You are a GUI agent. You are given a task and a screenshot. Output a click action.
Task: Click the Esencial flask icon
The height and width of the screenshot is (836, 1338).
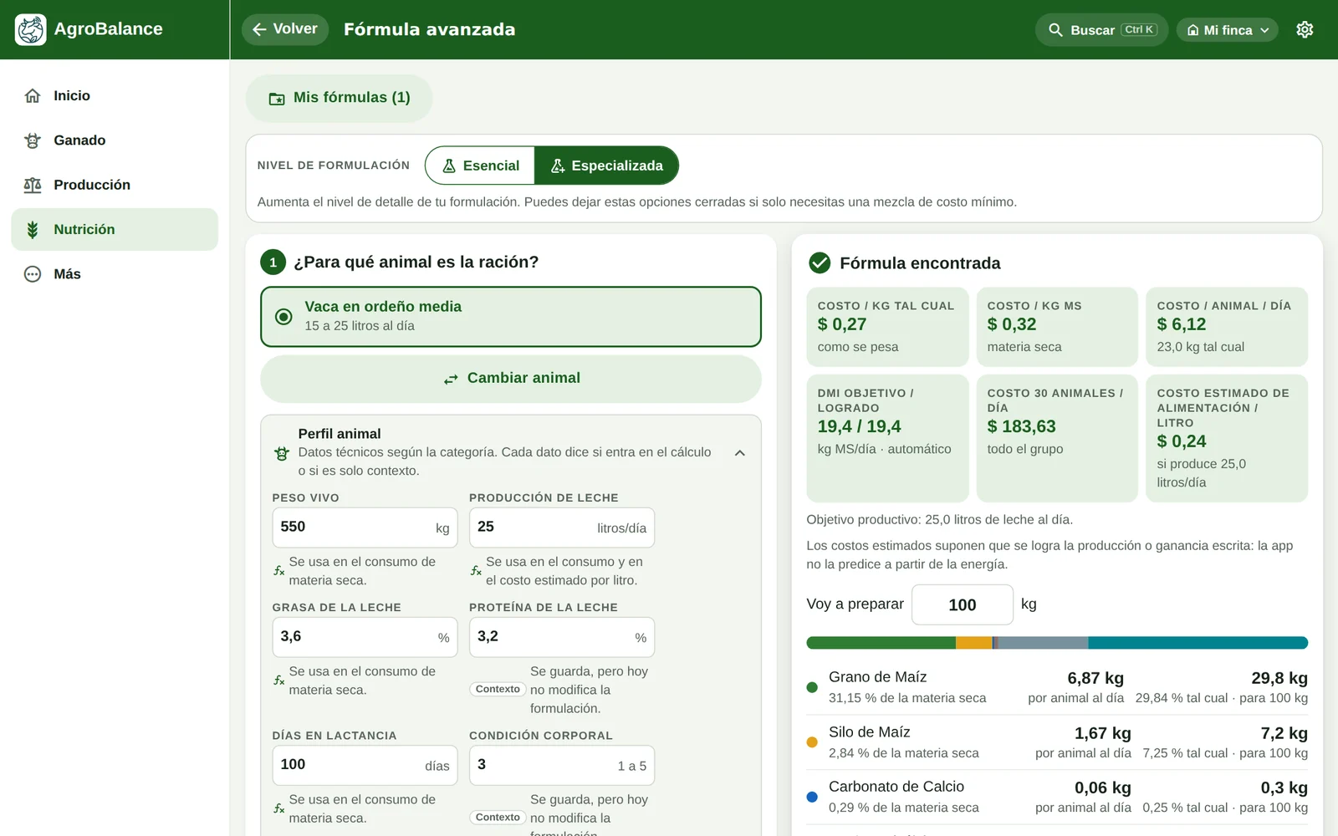pos(449,166)
